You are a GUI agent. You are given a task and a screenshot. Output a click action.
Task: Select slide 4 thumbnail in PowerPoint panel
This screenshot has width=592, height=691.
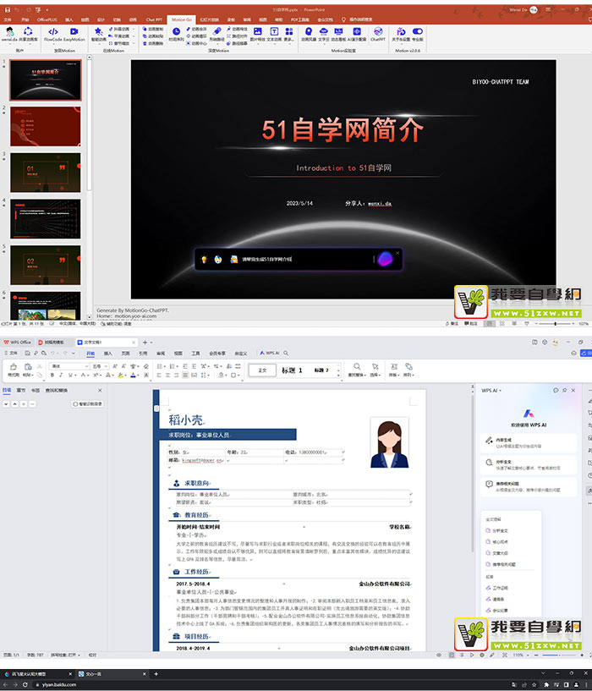[46, 219]
